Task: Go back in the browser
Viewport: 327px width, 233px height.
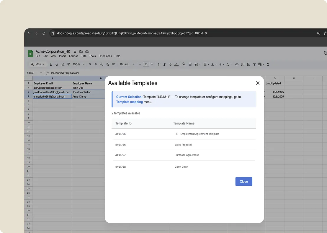Action: (x=29, y=33)
